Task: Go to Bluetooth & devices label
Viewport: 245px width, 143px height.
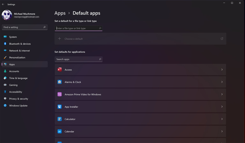Action: [20, 44]
